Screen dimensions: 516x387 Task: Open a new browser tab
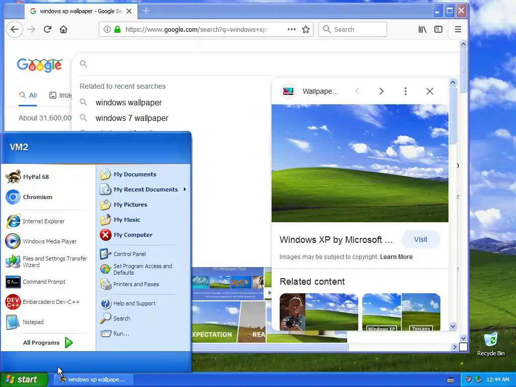pos(146,11)
